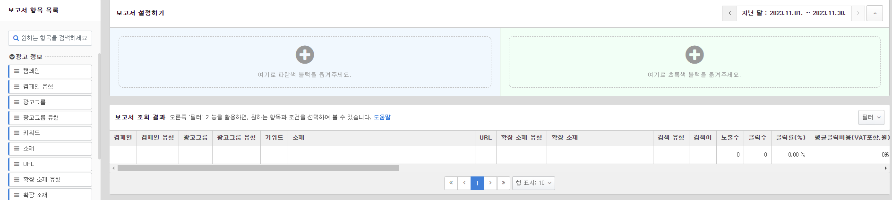The image size is (892, 200).
Task: Click the plus icon in green block area
Action: click(x=695, y=55)
